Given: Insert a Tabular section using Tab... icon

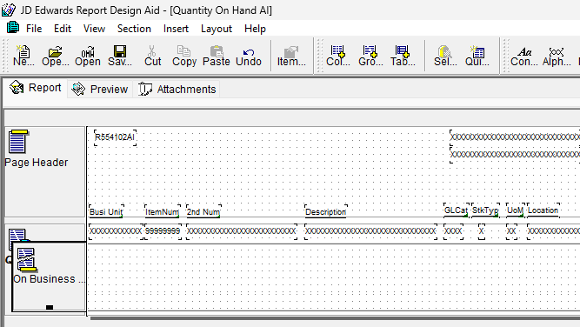Looking at the screenshot, I should tap(403, 56).
